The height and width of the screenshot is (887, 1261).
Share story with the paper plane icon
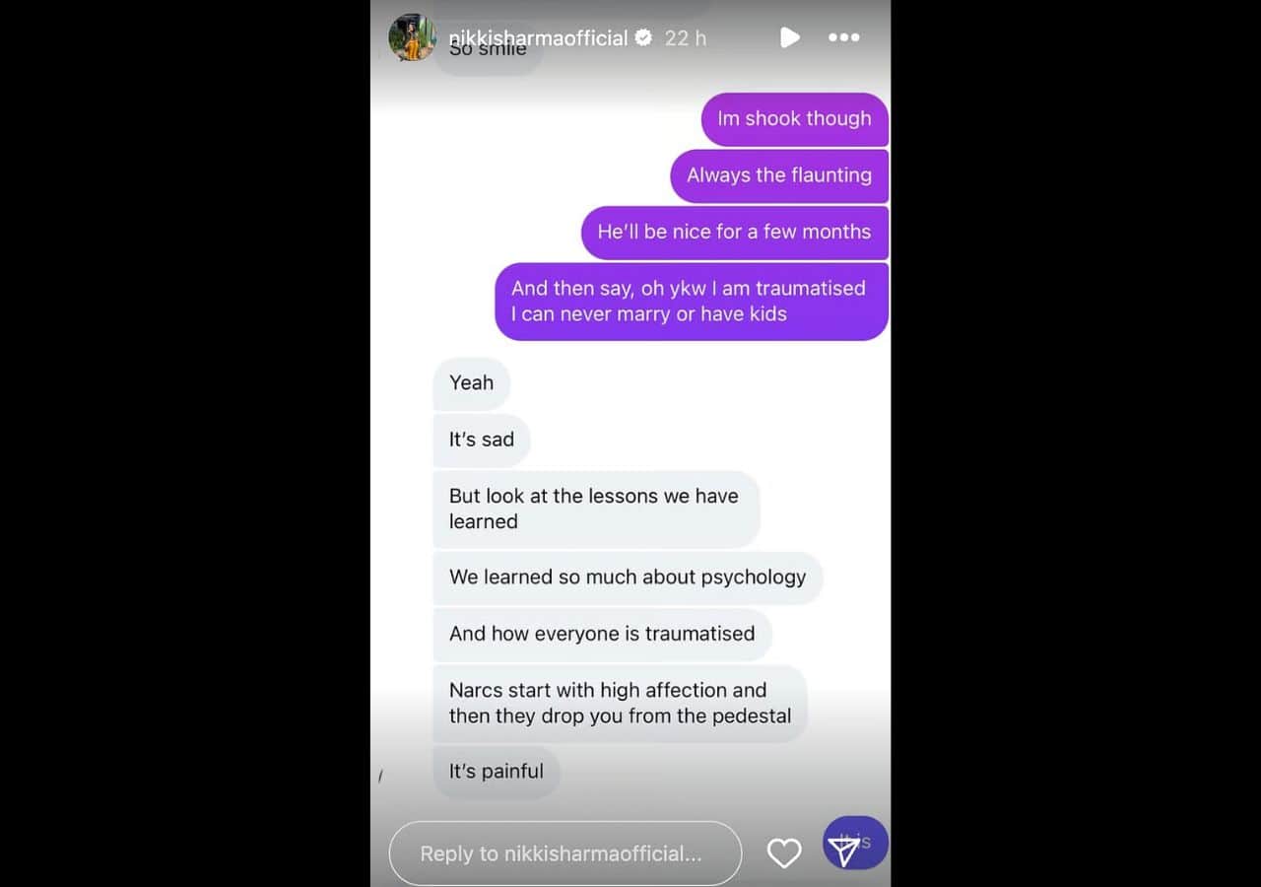[x=844, y=853]
